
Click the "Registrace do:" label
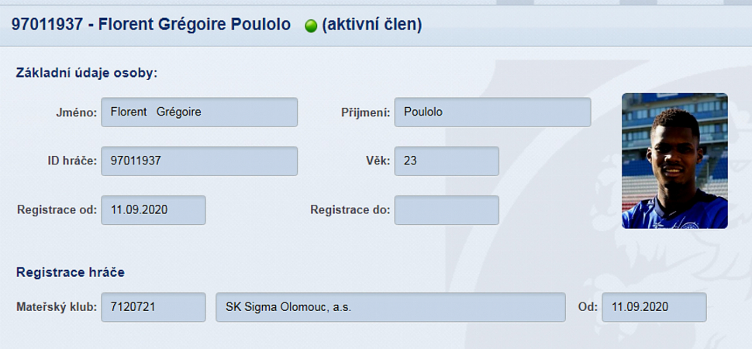pos(349,209)
